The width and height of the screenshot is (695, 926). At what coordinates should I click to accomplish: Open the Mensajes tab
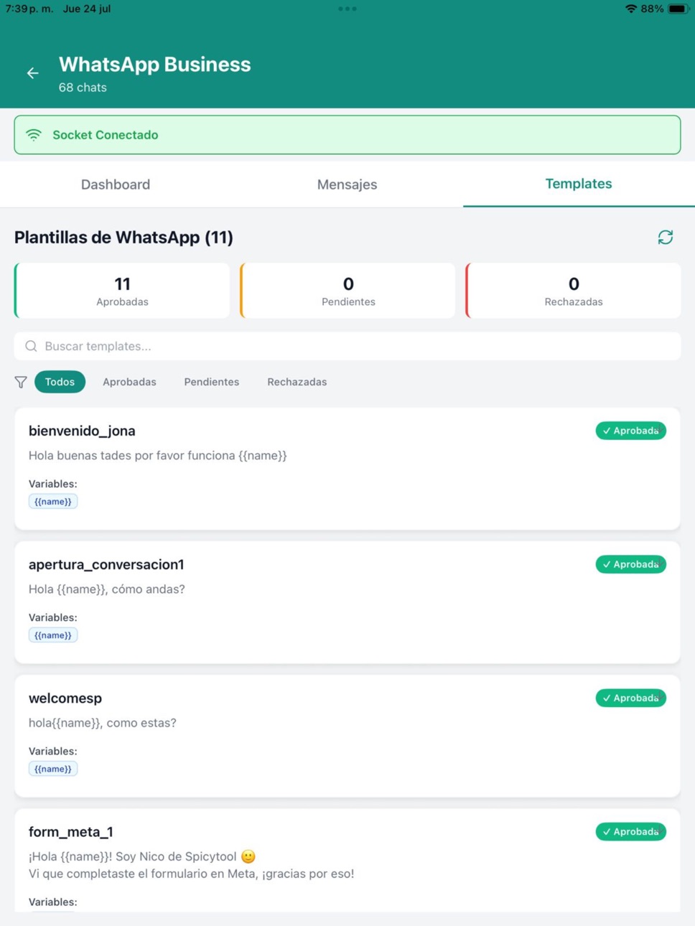tap(347, 184)
